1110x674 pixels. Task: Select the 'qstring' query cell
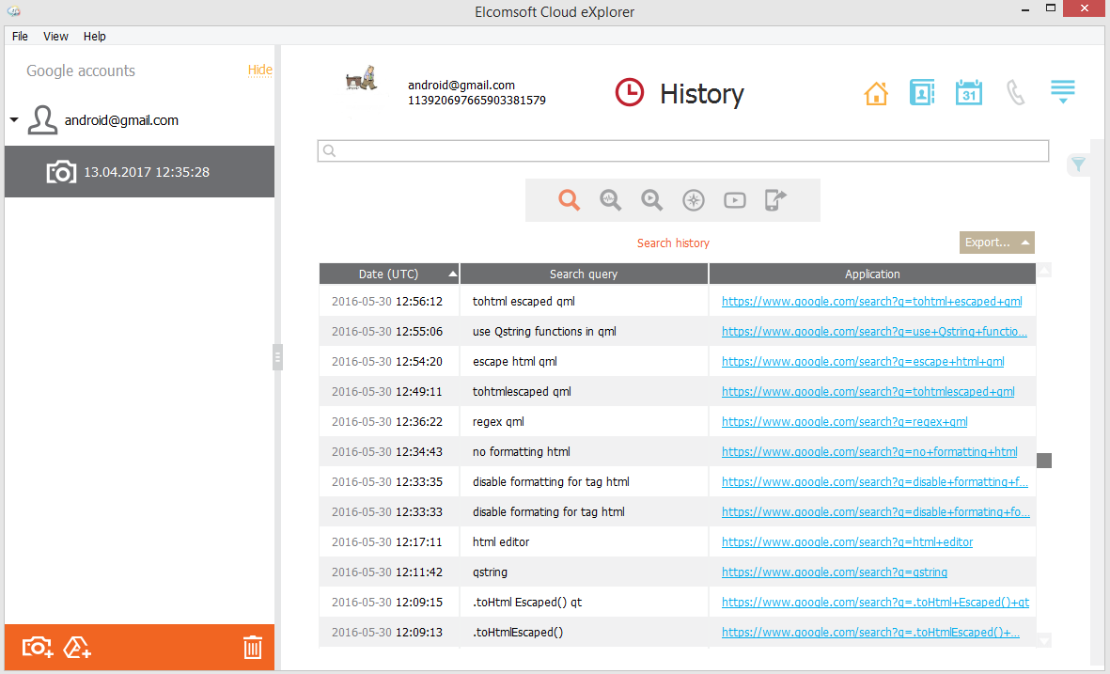tap(584, 572)
